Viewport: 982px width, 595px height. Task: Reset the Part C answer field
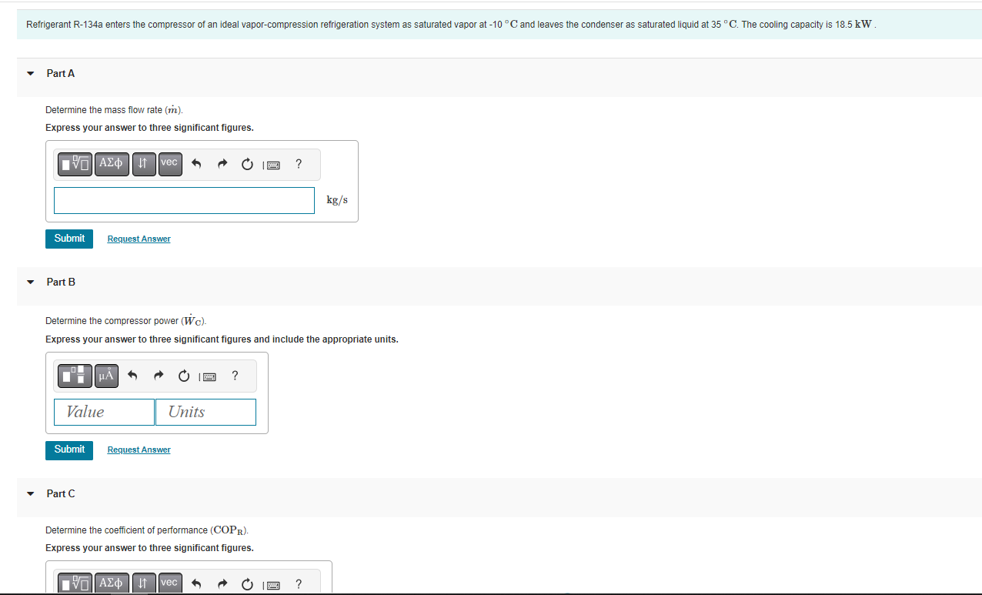[x=247, y=584]
